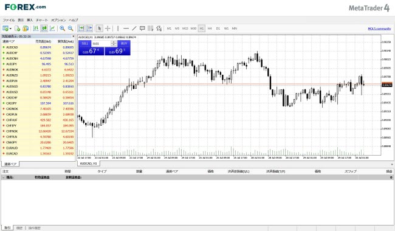
Task: Select CADJPY row in market watch
Action: point(38,103)
